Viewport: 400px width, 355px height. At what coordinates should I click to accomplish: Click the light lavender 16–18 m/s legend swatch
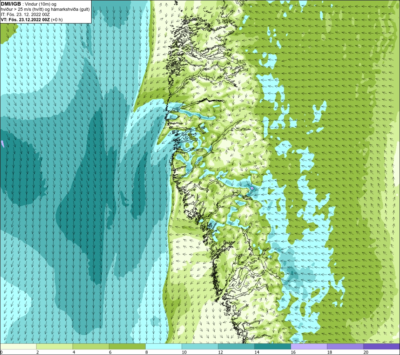309,346
